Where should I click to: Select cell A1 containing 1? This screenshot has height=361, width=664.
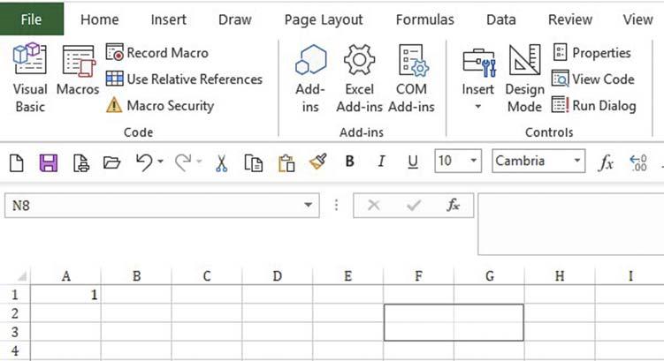pyautogui.click(x=66, y=296)
